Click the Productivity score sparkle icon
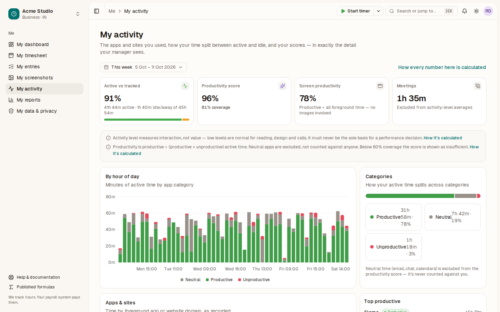500x312 pixels. [x=283, y=86]
